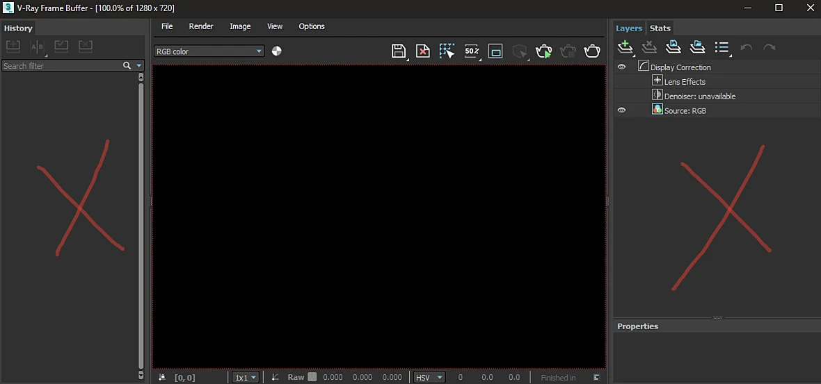
Task: Click the Save layer tree preset icon
Action: coord(673,47)
